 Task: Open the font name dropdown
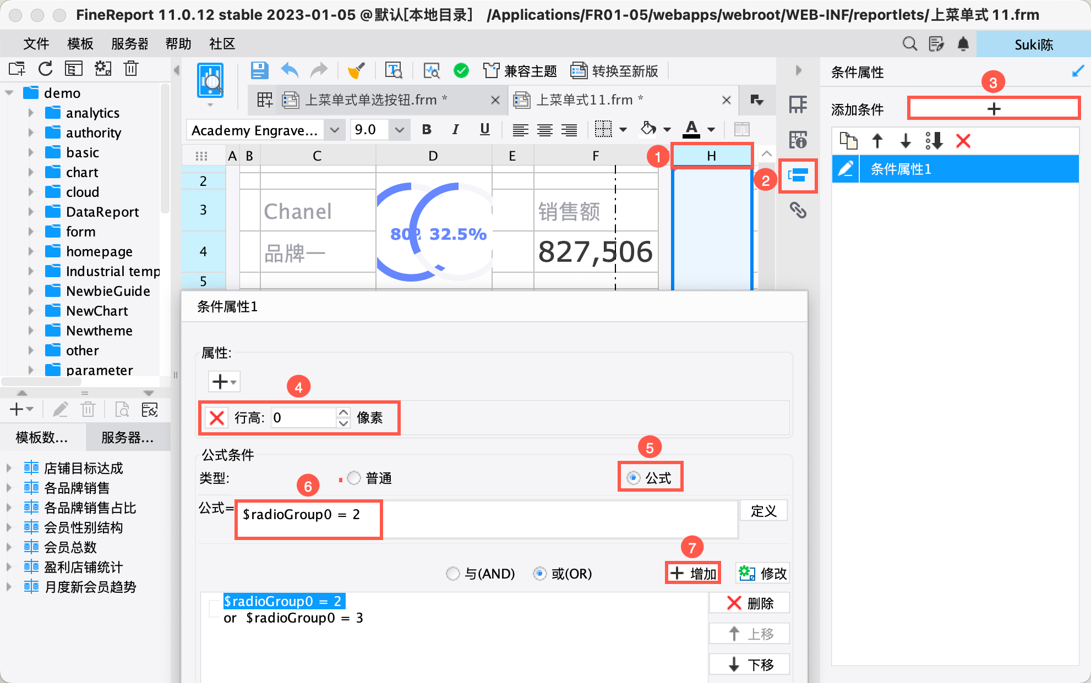click(x=334, y=130)
